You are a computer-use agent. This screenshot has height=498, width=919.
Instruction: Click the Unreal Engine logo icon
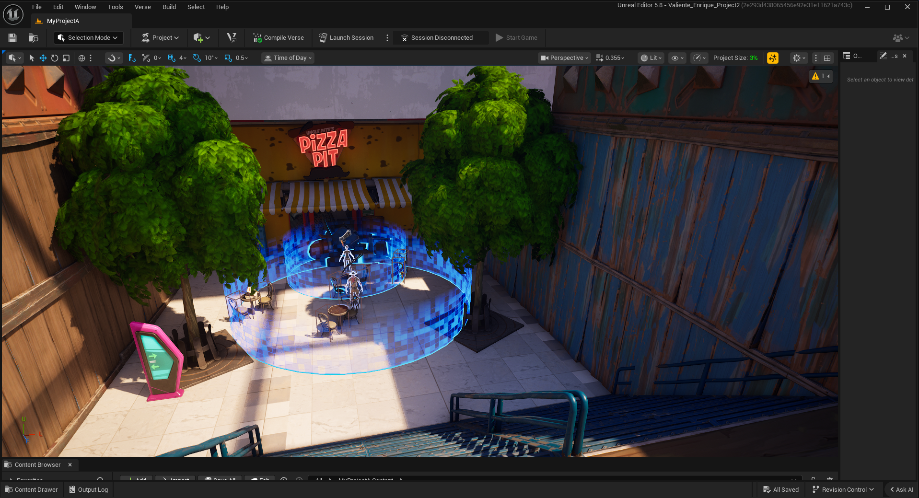[13, 14]
